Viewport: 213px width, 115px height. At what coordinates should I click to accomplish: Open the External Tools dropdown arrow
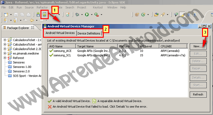pyautogui.click(x=101, y=15)
